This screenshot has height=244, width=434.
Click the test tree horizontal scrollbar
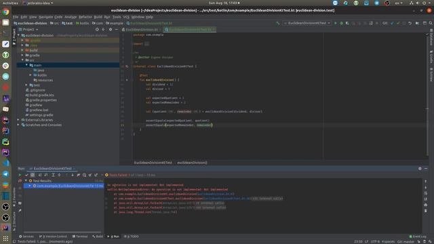62,232
